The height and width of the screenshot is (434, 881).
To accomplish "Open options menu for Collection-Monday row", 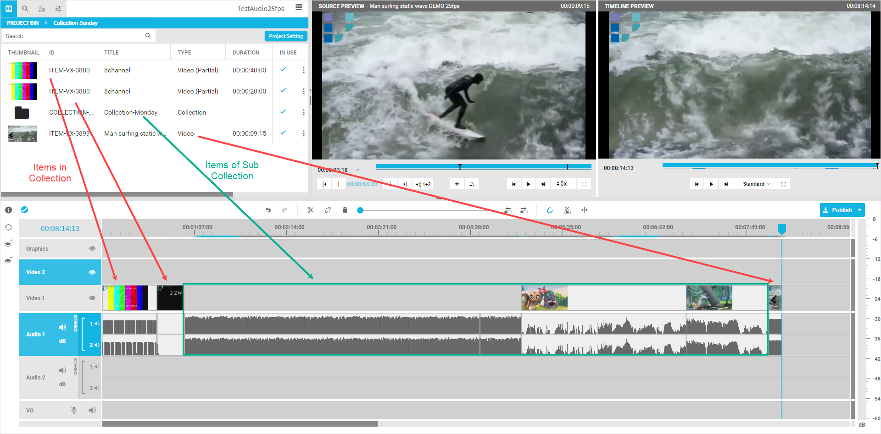I will pos(303,112).
